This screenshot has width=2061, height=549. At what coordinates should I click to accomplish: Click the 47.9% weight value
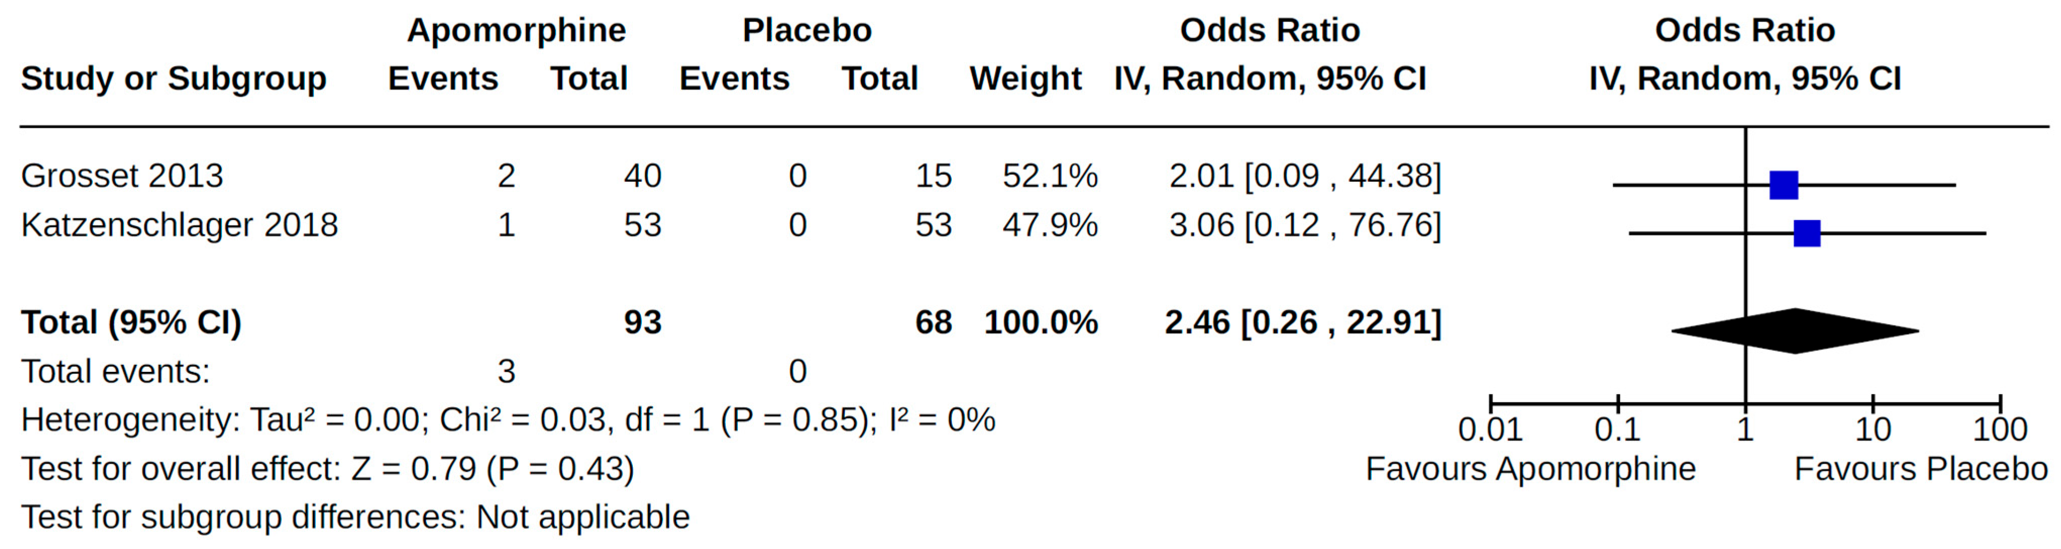tap(1050, 225)
